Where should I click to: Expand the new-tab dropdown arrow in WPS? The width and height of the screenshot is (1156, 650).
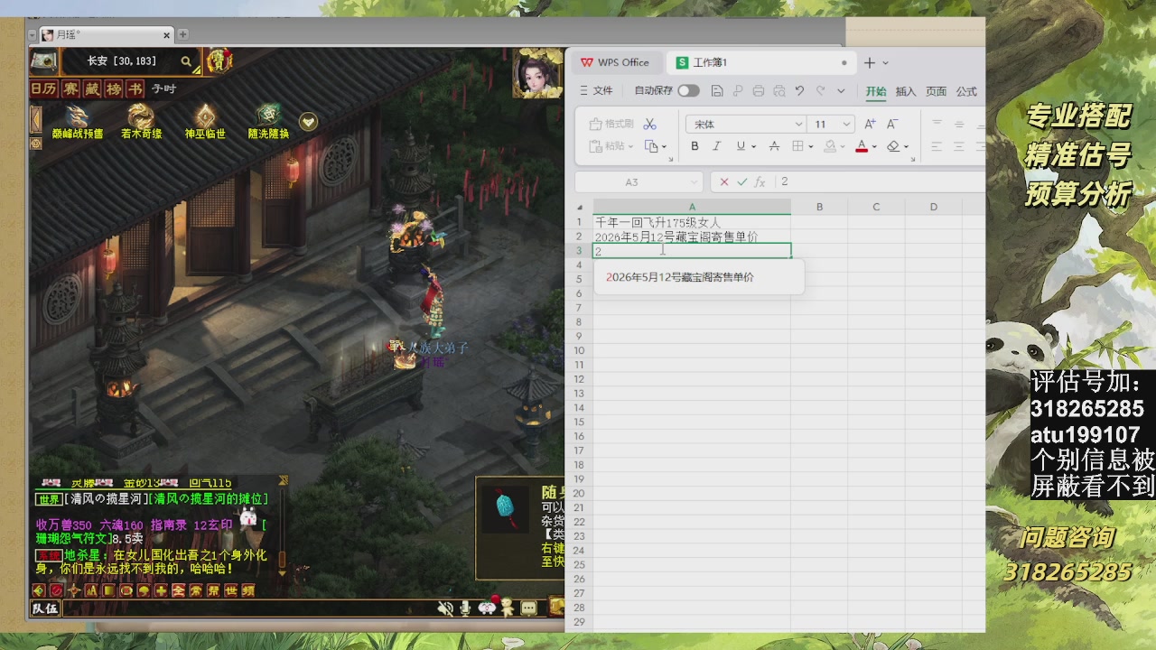click(x=886, y=62)
